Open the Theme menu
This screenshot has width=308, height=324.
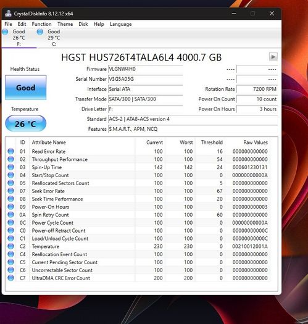point(65,24)
